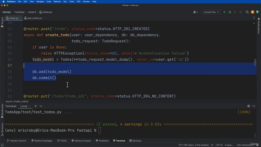Toggle tool window bars icon bottom-left
The image size is (261, 147).
(x=2, y=145)
